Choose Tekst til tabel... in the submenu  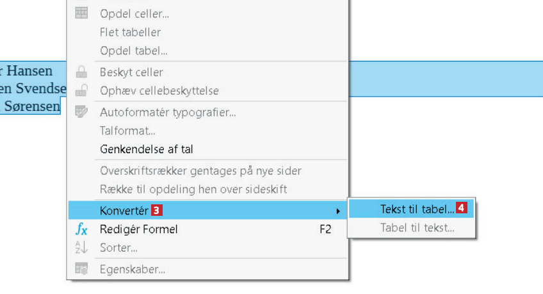pyautogui.click(x=417, y=208)
